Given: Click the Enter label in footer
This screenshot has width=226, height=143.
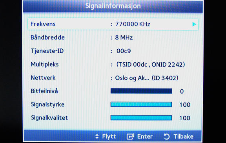Looking at the screenshot, I should [x=145, y=136].
